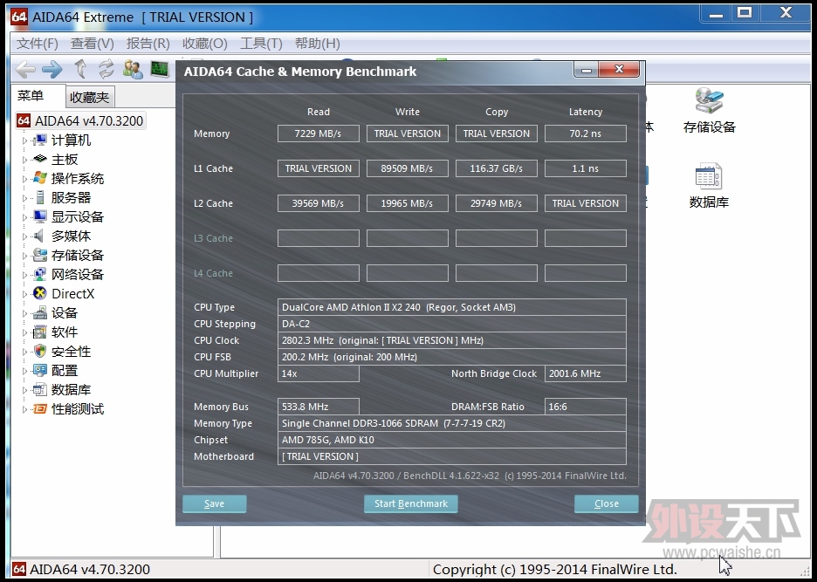Click the DRAM:FSB Ratio 16:6 value
817x582 pixels.
(585, 407)
